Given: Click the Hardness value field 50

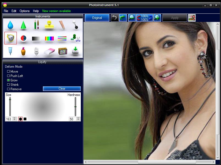Looking at the screenshot, I should click(73, 119).
